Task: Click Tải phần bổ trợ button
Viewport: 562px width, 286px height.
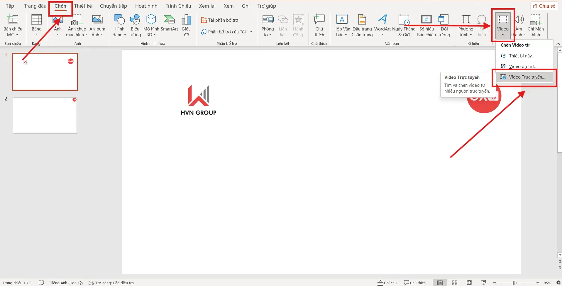Action: coord(220,20)
